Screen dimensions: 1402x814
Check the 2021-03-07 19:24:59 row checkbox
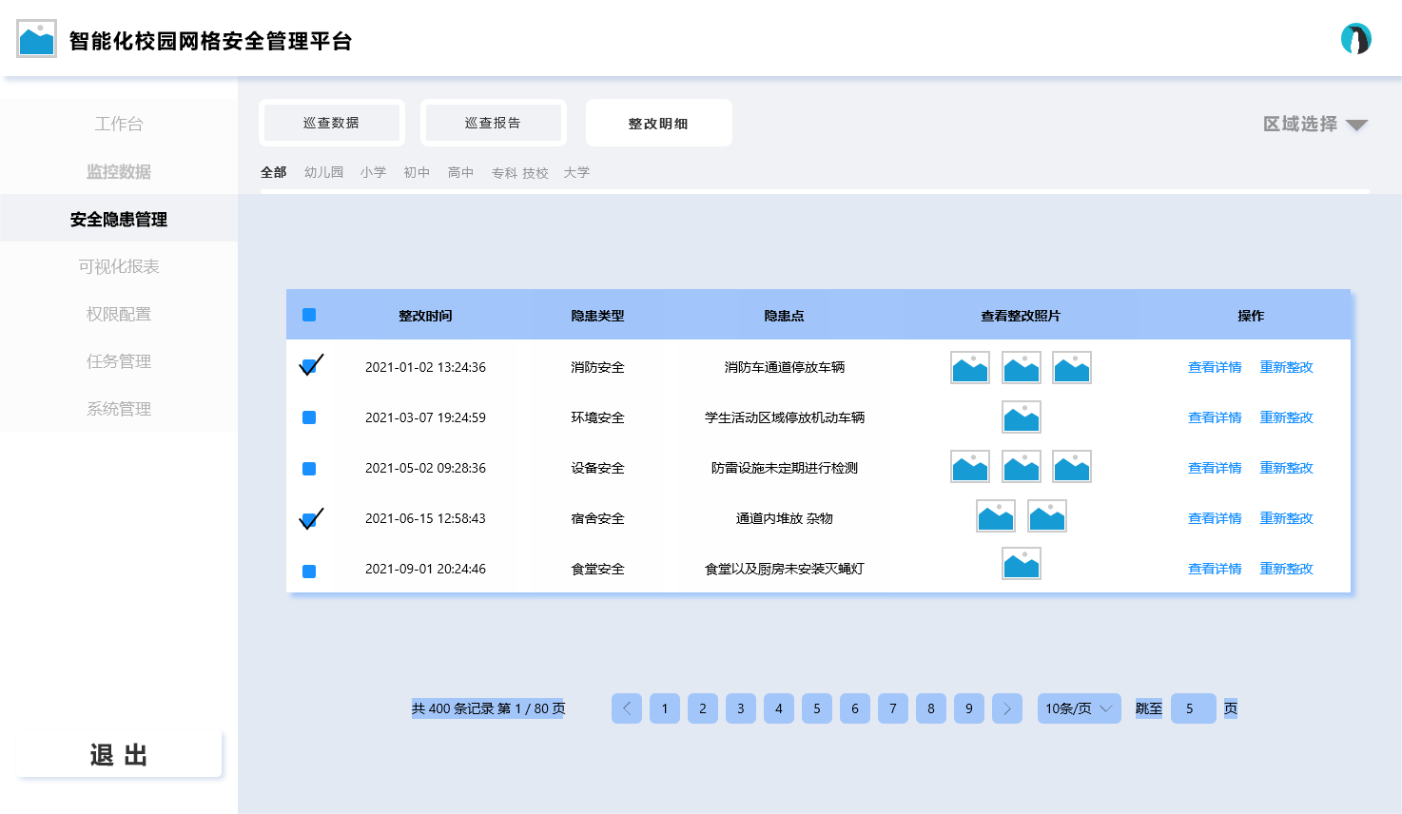click(x=309, y=417)
